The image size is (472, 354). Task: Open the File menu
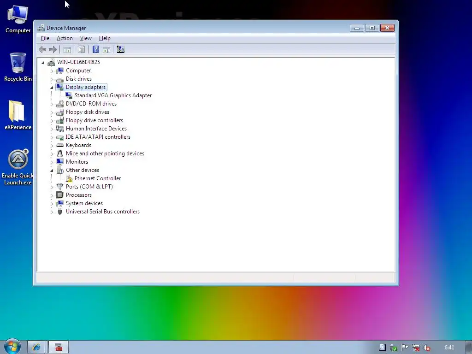point(45,38)
